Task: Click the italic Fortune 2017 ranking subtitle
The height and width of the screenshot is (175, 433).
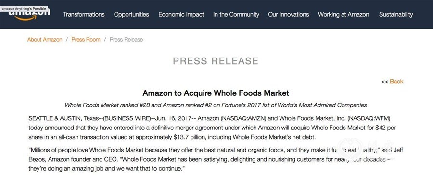Action: point(216,105)
